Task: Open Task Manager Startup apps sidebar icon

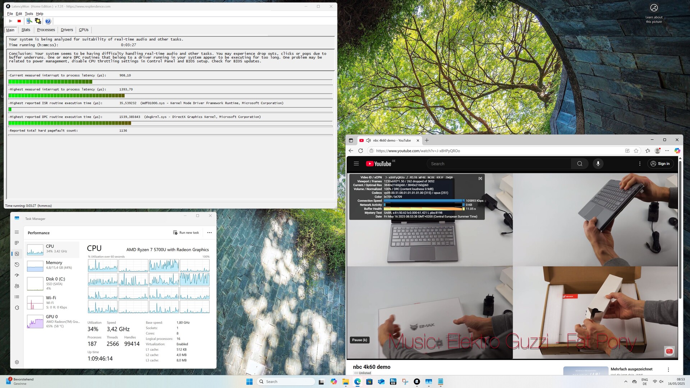Action: pyautogui.click(x=17, y=276)
